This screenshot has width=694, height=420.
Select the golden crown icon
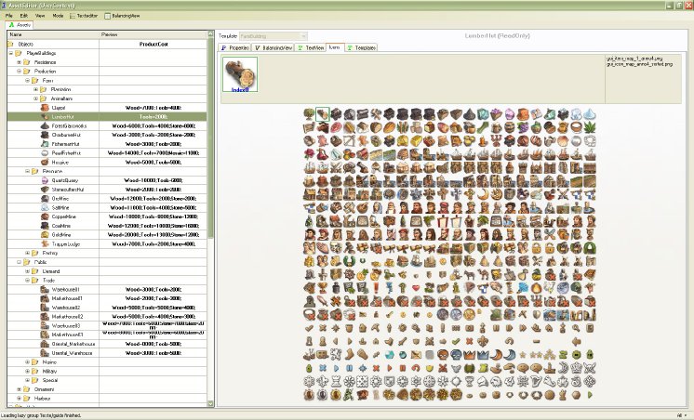pyautogui.click(x=469, y=355)
